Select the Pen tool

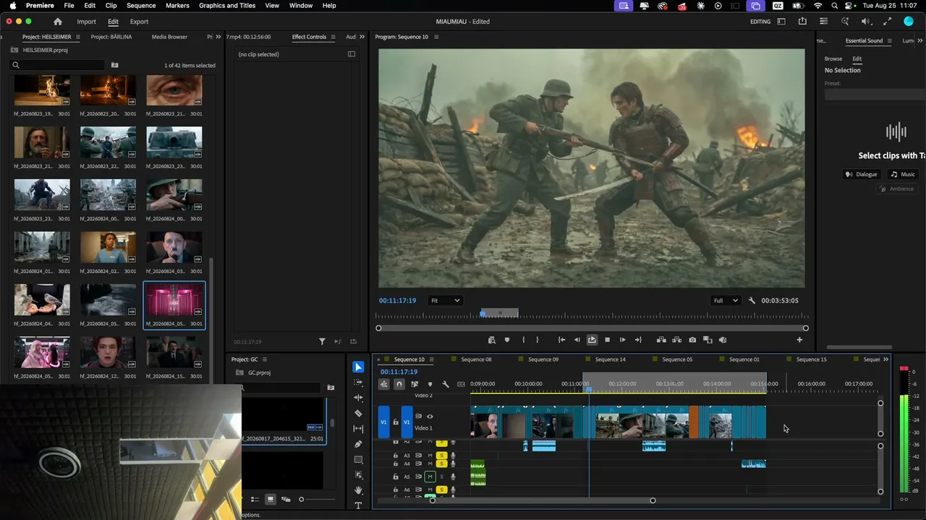[x=358, y=444]
